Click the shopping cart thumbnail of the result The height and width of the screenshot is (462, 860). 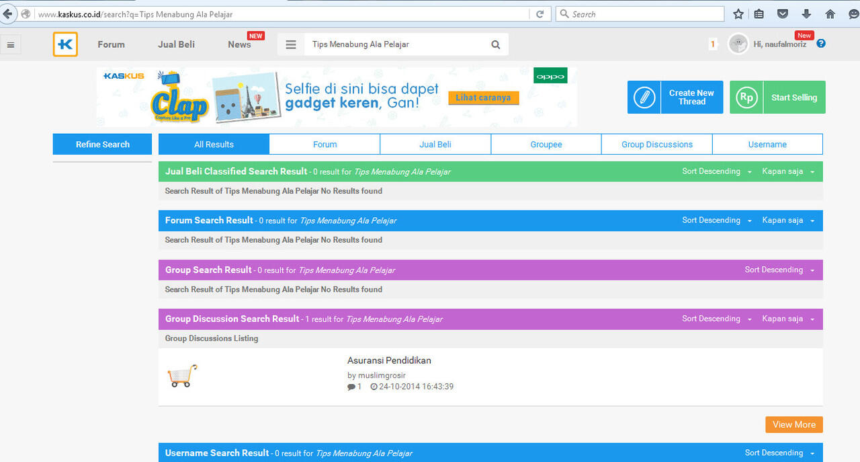pos(182,375)
